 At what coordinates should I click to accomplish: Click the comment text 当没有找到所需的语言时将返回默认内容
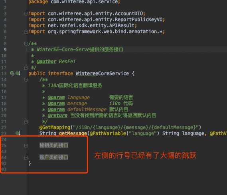coord(113,115)
